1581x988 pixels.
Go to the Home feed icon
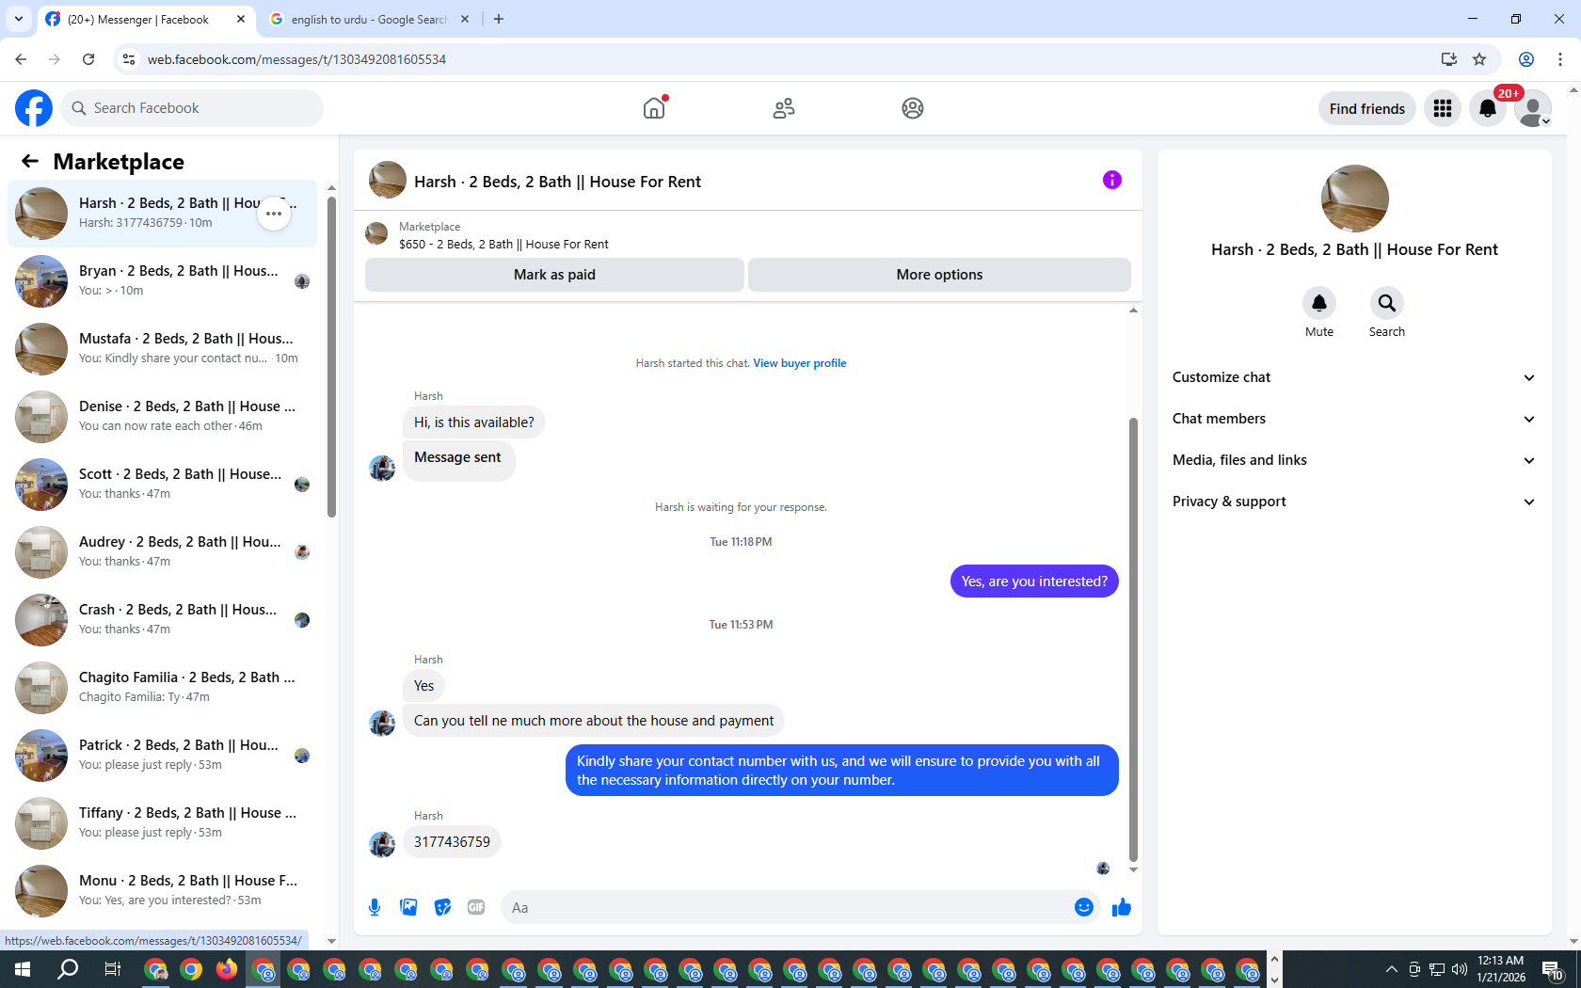coord(654,108)
